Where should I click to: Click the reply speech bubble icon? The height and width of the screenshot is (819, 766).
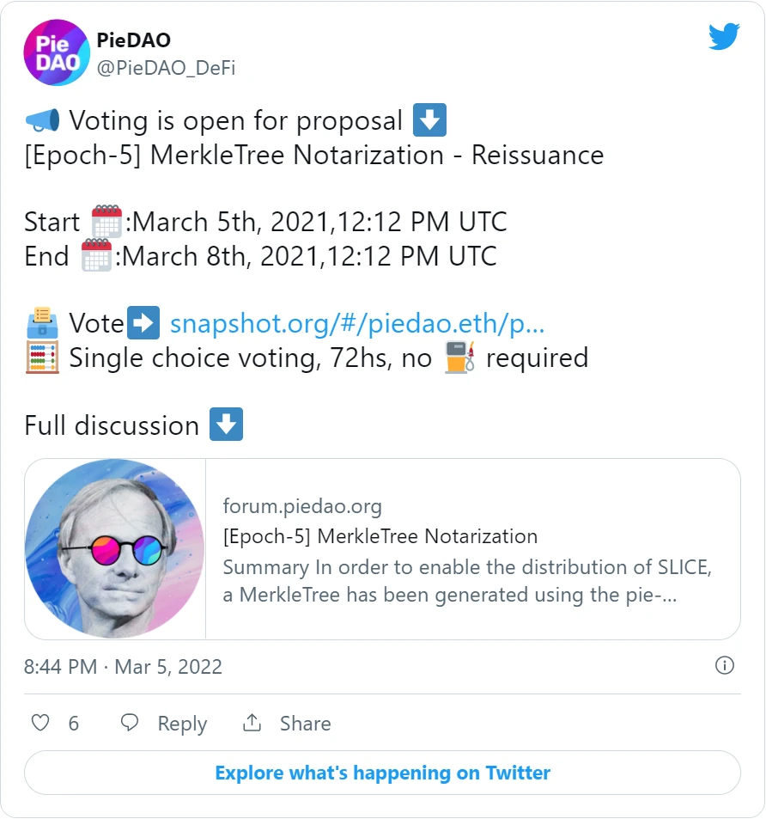click(x=130, y=723)
